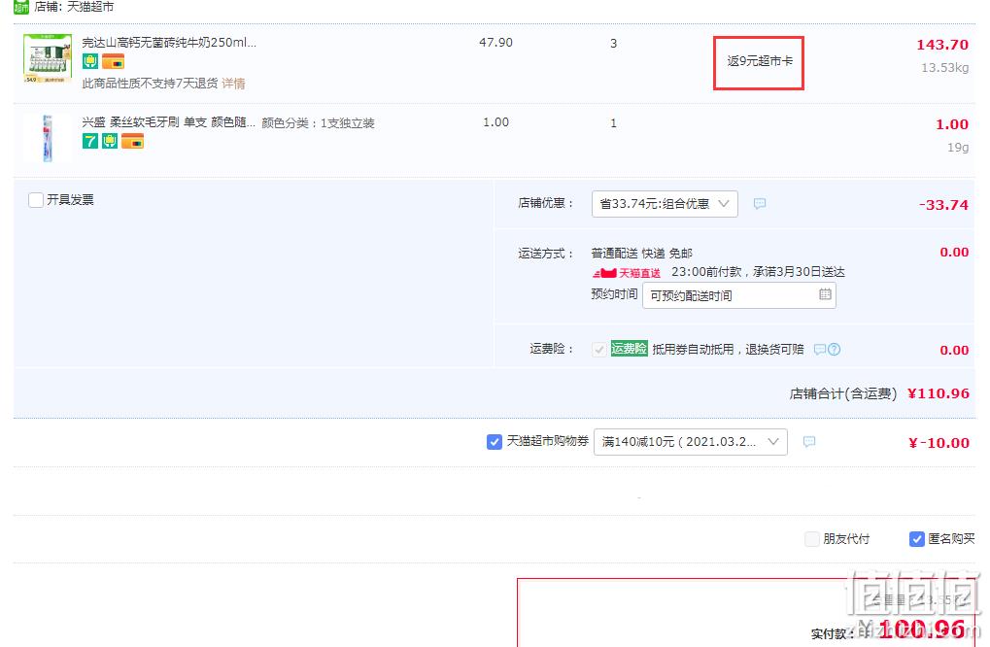Expand the 满140减10元 coupon dropdown
The height and width of the screenshot is (647, 990).
pyautogui.click(x=690, y=442)
